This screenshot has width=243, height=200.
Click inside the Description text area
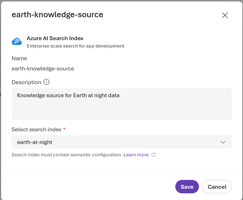tap(121, 109)
